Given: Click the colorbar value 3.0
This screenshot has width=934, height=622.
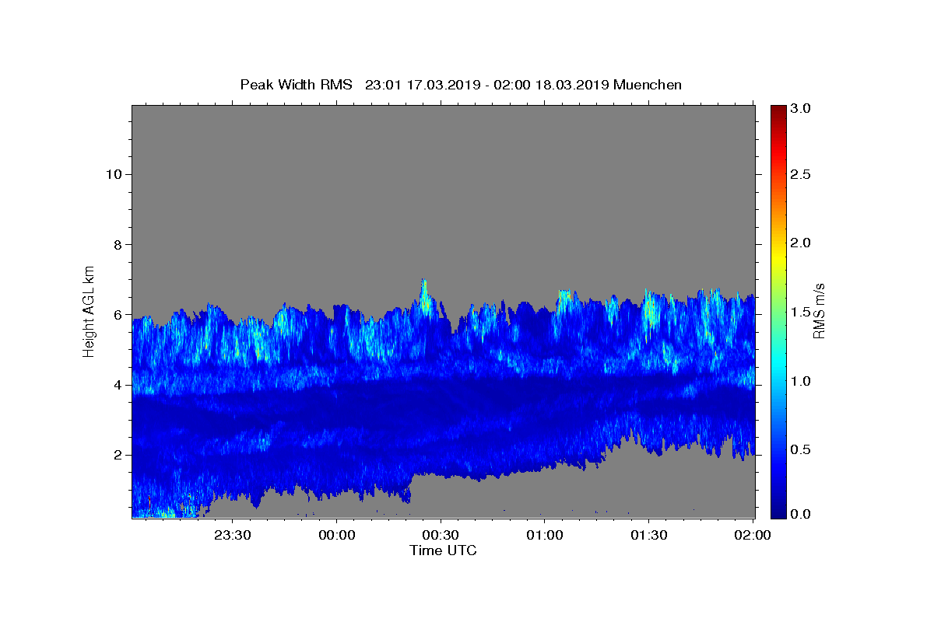Looking at the screenshot, I should click(801, 108).
